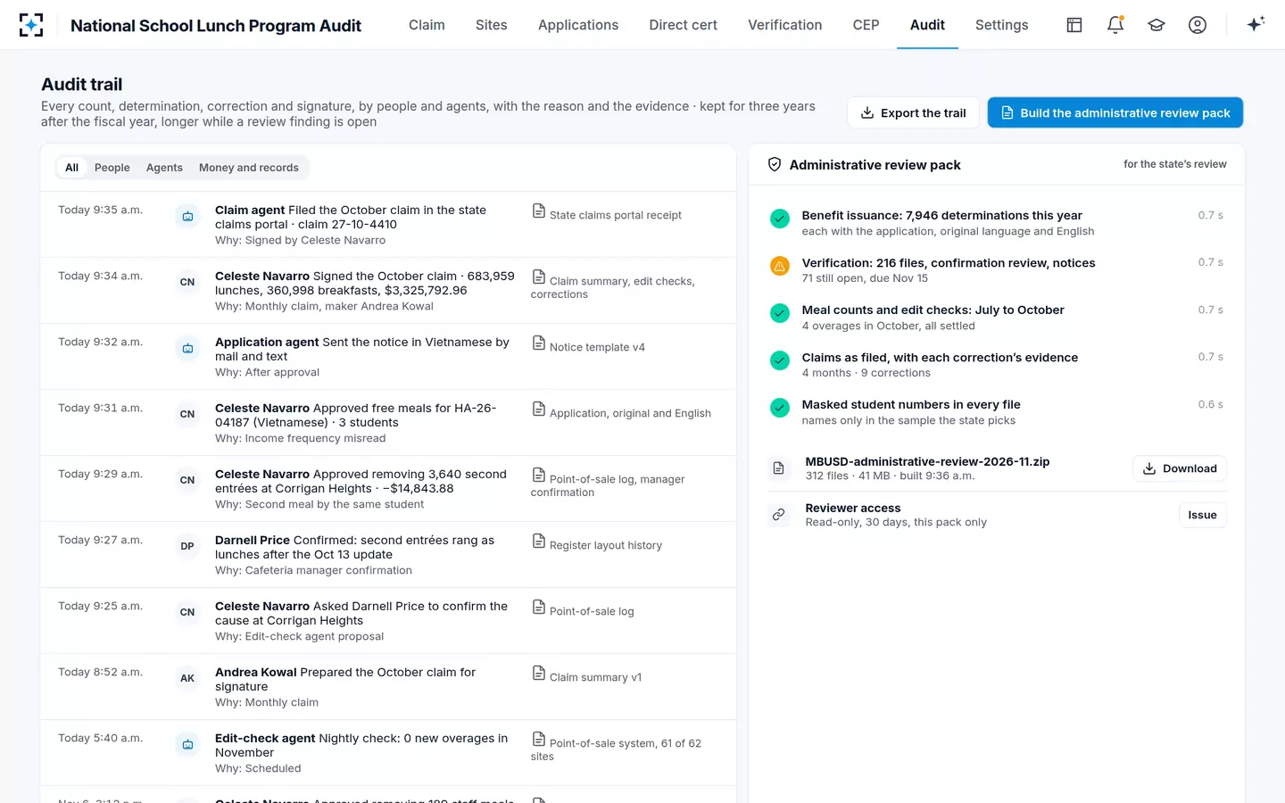
Task: Click the Application agent avatar icon
Action: pyautogui.click(x=187, y=348)
